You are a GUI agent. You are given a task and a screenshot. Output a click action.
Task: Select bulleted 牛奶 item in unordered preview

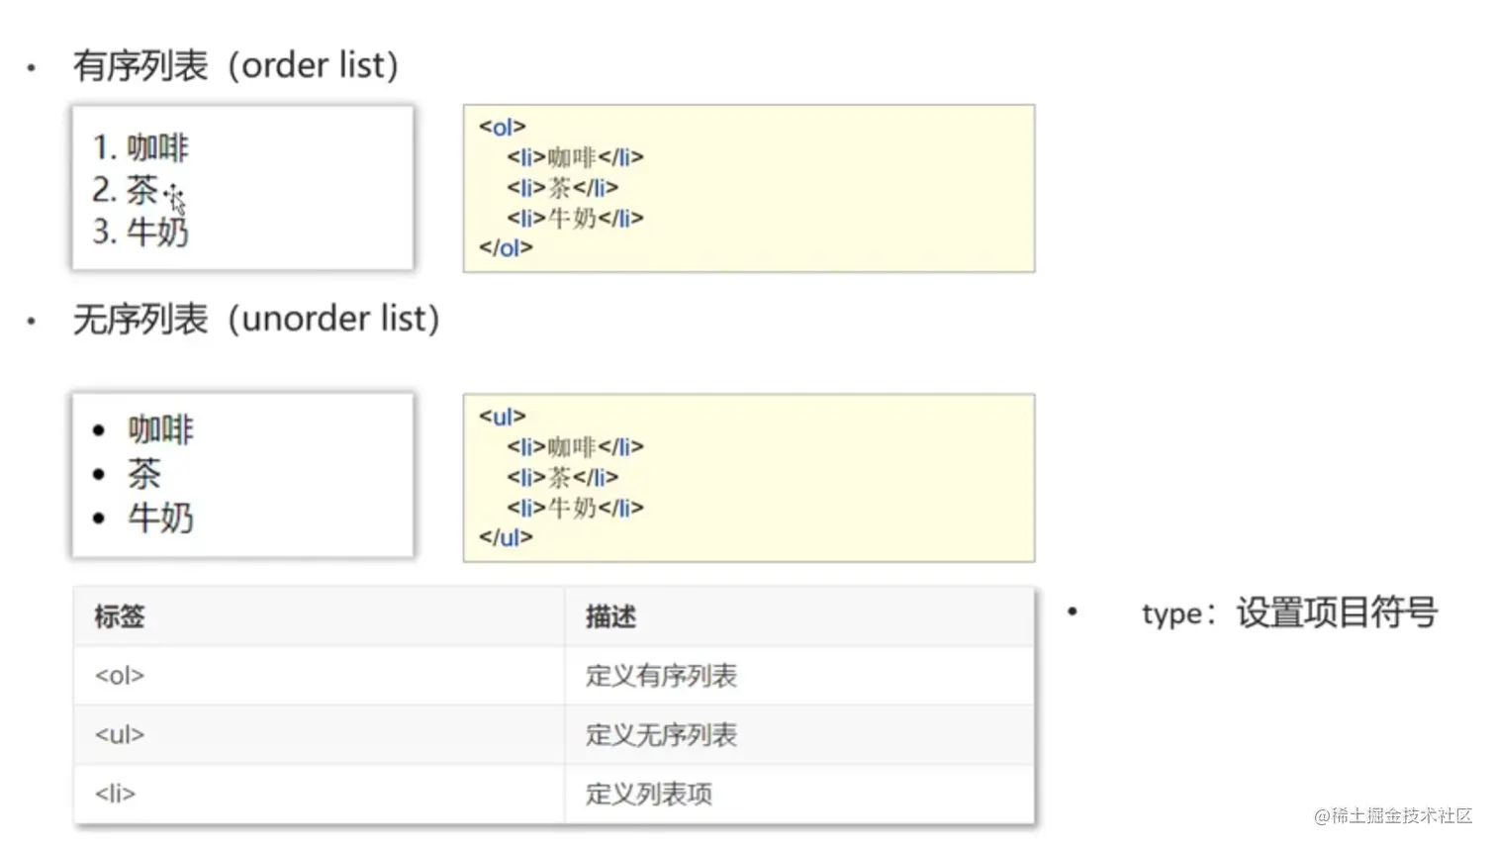point(160,518)
